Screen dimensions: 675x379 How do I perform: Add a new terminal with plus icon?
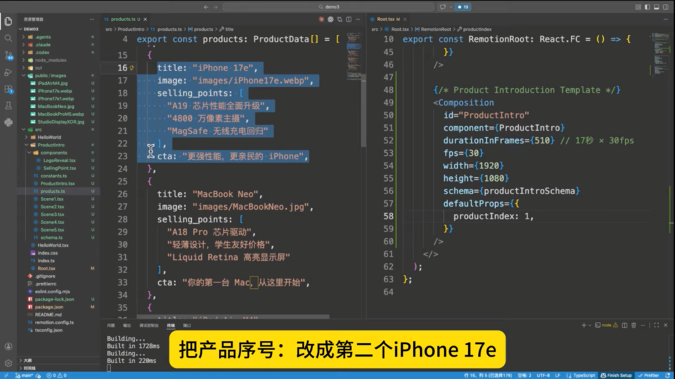pos(584,325)
